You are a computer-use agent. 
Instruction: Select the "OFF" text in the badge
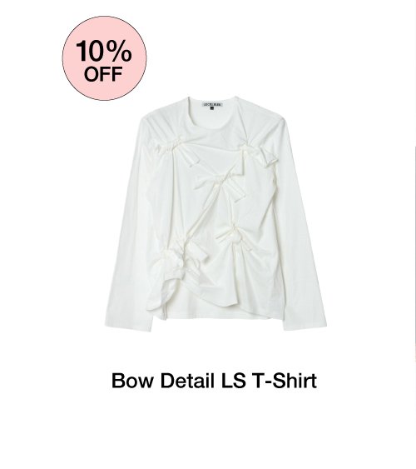[103, 74]
